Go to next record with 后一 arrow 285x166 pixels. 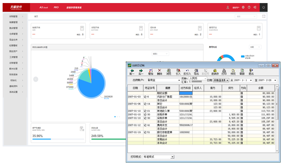click(141, 72)
